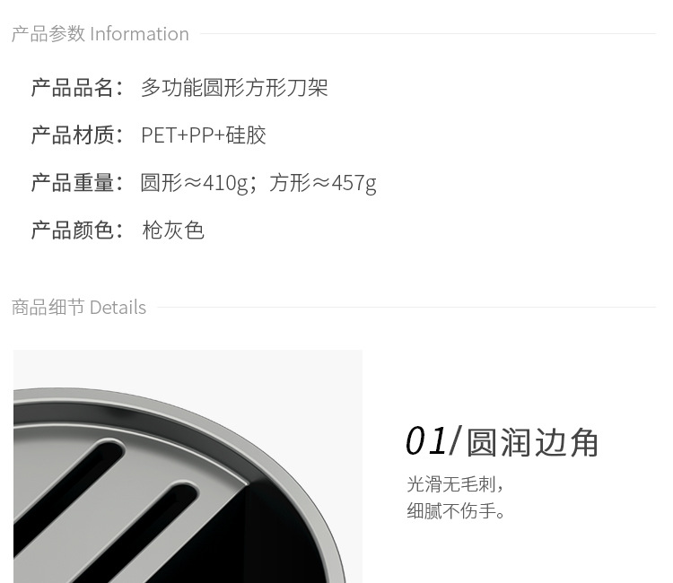
Task: Click the 光滑无毛刺 description line
Action: coord(455,484)
